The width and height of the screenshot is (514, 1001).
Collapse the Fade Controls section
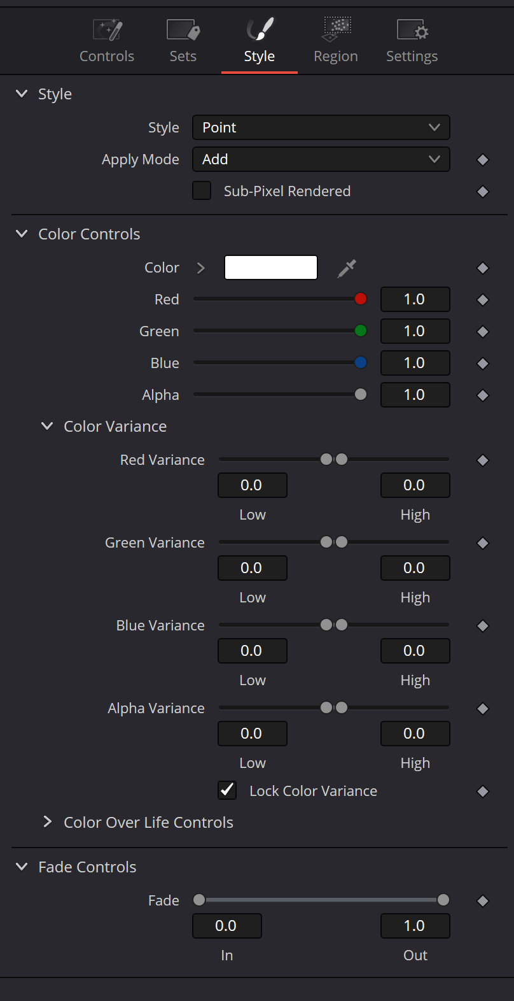coord(22,867)
